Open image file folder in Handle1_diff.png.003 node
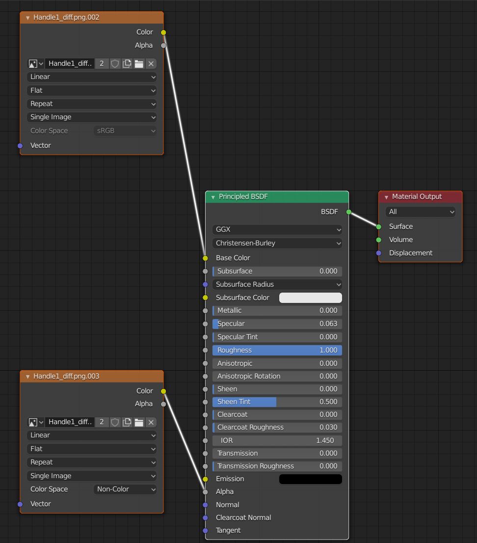Screen dimensions: 477x543 [139, 422]
